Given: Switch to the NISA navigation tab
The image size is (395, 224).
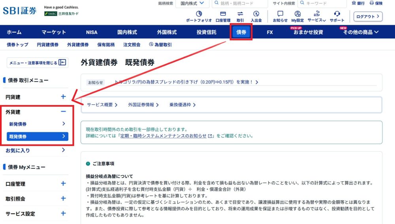Looking at the screenshot, I should click(92, 32).
